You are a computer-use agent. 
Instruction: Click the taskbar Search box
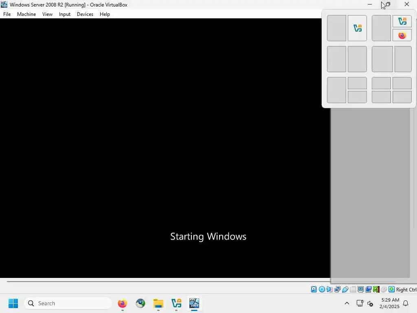(68, 303)
